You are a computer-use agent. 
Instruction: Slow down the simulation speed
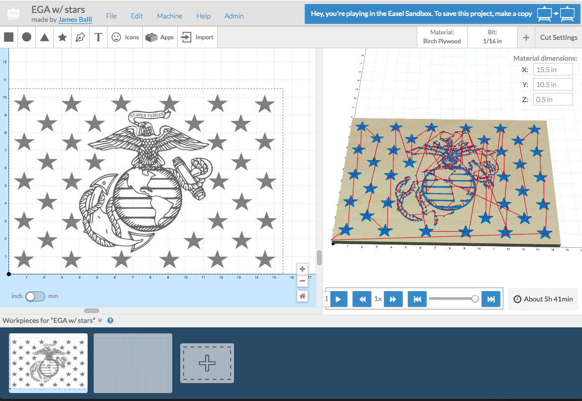click(x=362, y=299)
